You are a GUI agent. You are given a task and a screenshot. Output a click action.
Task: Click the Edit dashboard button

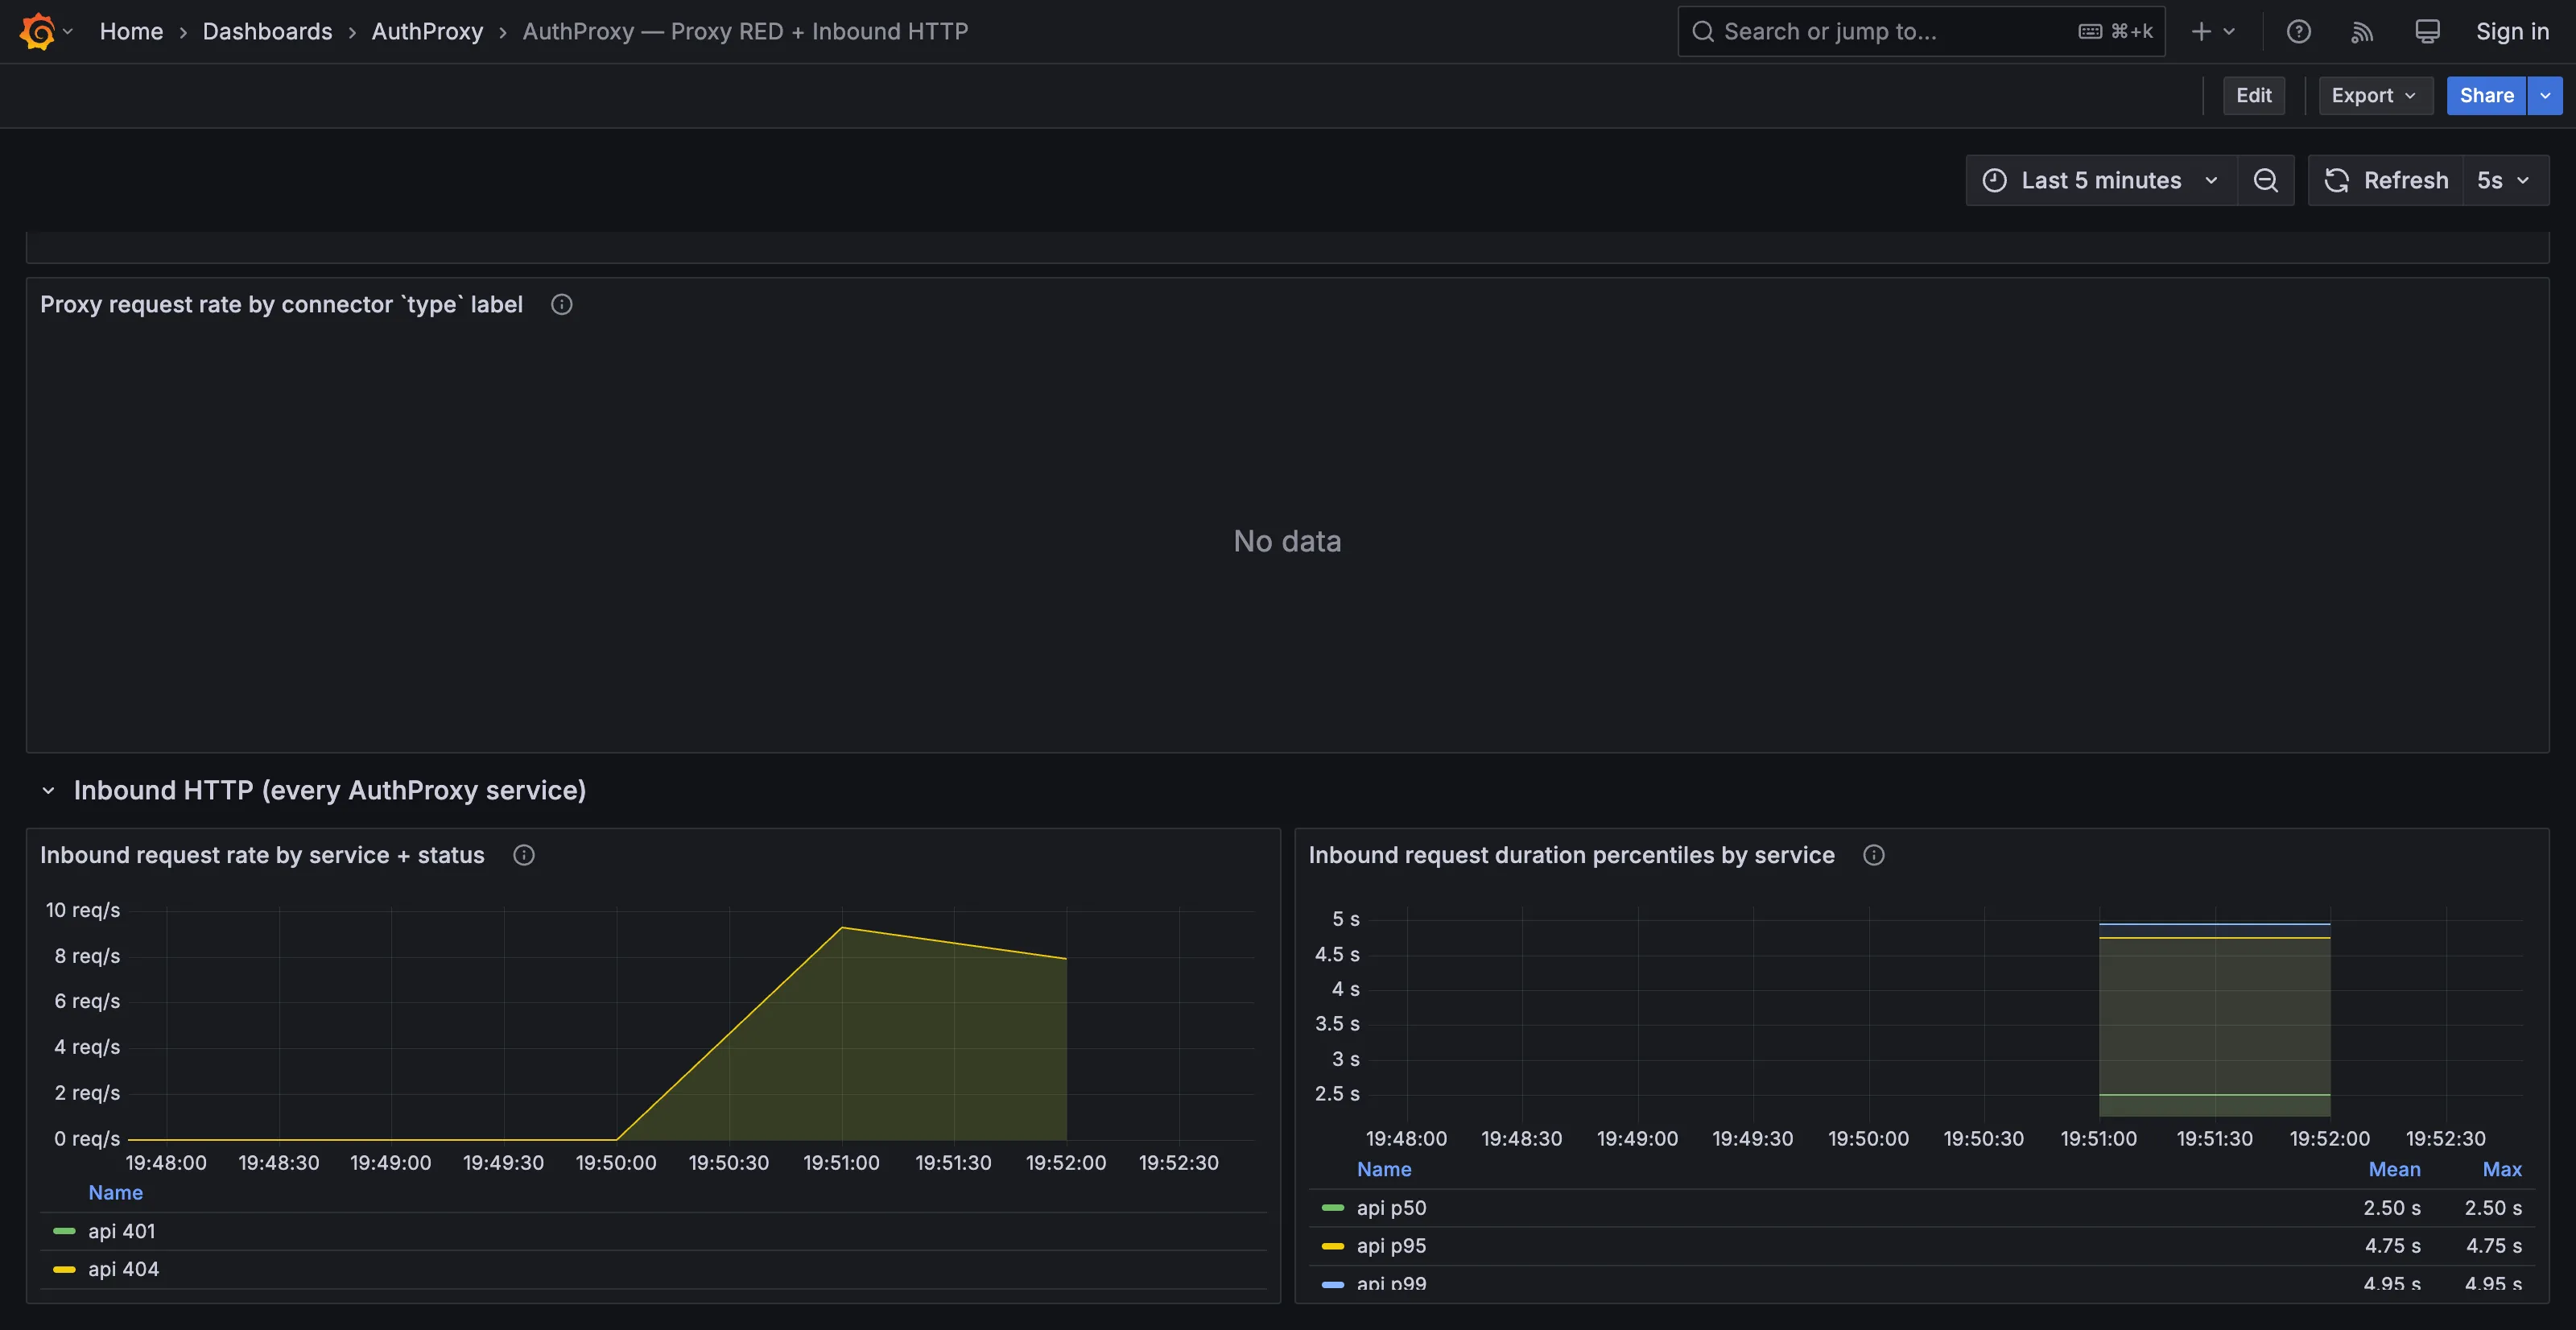(2253, 95)
